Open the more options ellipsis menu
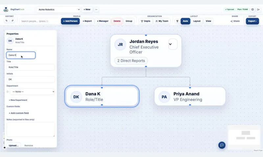Image resolution: width=263 pixels, height=157 pixels. tap(96, 10)
